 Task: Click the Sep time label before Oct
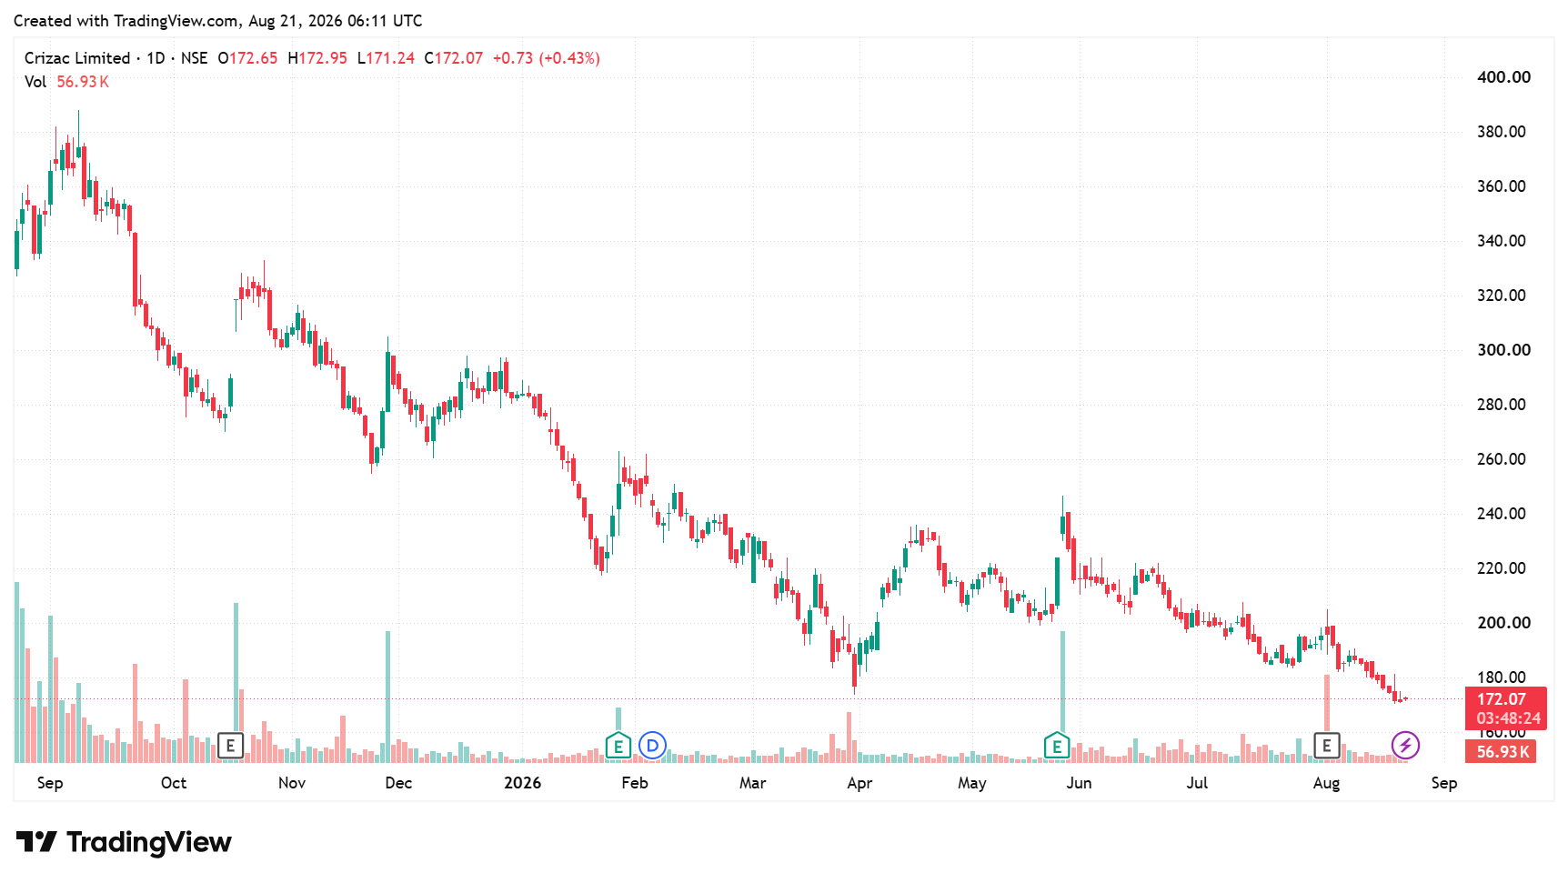(x=50, y=783)
